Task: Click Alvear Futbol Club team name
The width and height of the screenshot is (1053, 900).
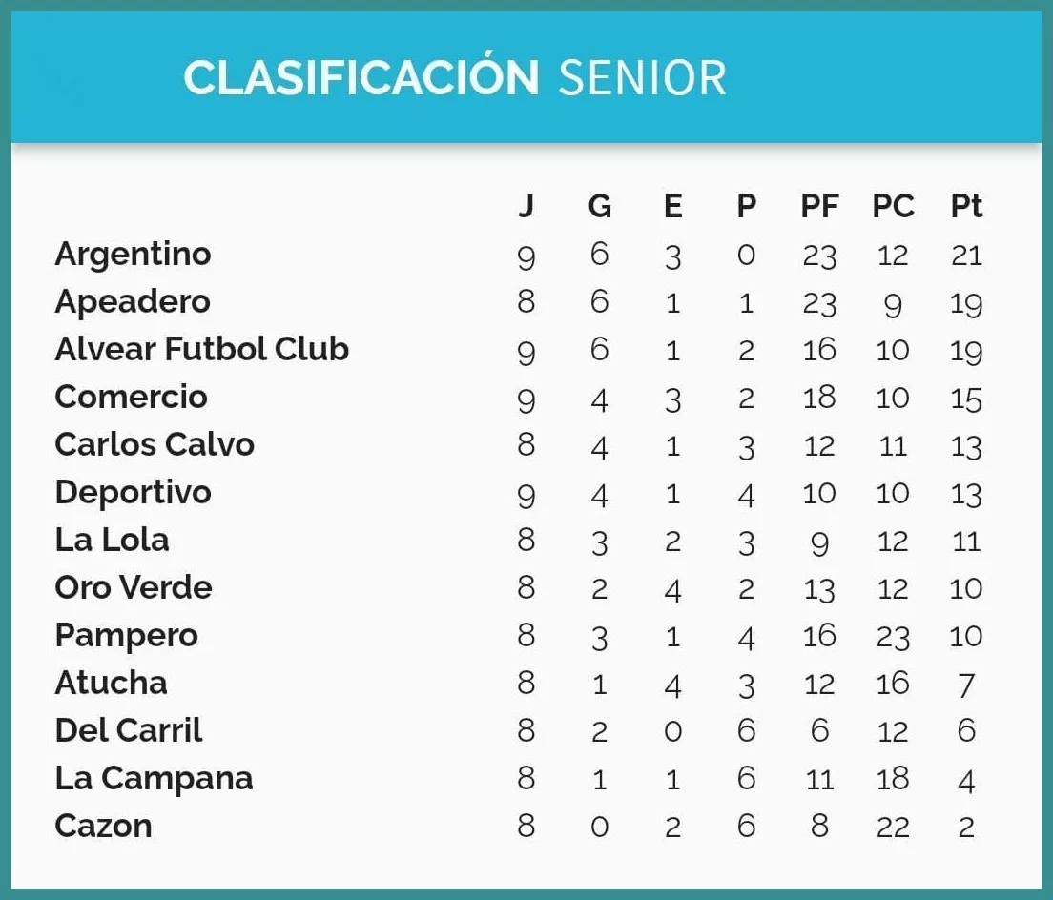Action: [201, 350]
